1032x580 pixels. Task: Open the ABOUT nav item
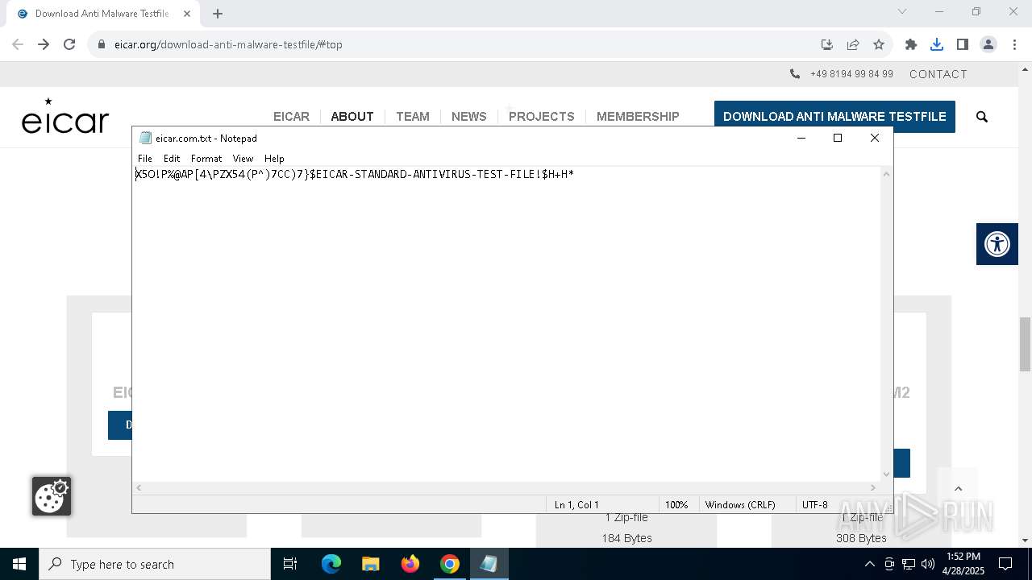(x=352, y=117)
